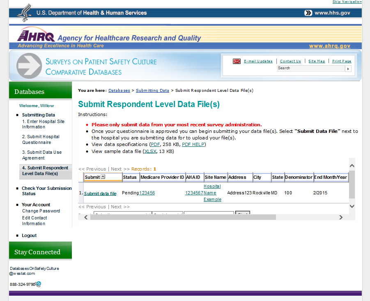The height and width of the screenshot is (301, 370).
Task: Click the Submit data file link
Action: [100, 194]
